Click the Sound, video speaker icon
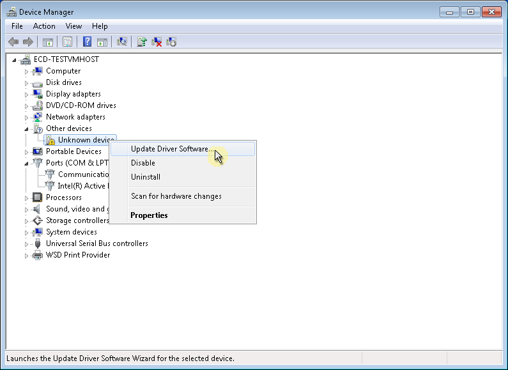 pyautogui.click(x=37, y=209)
